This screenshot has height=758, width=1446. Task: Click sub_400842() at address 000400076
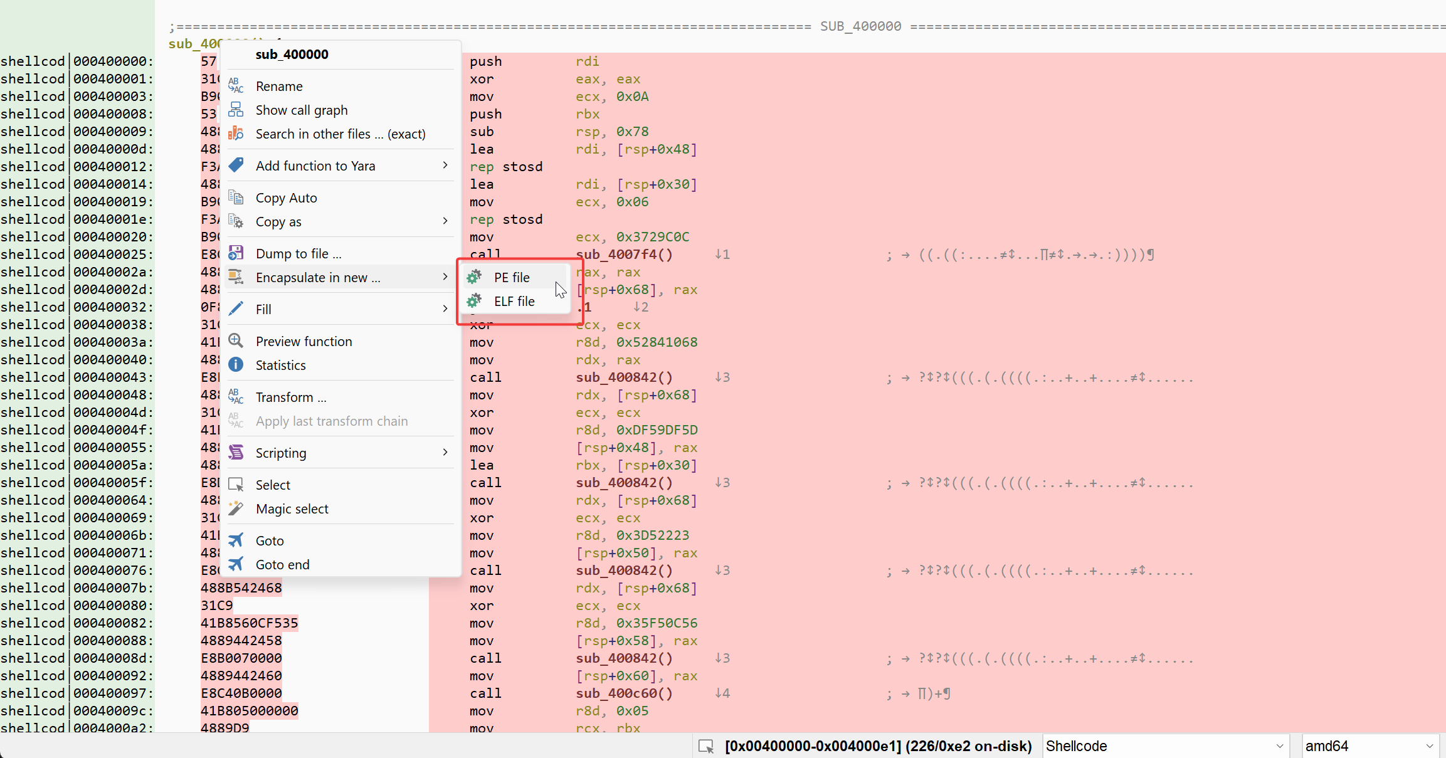[x=624, y=571]
